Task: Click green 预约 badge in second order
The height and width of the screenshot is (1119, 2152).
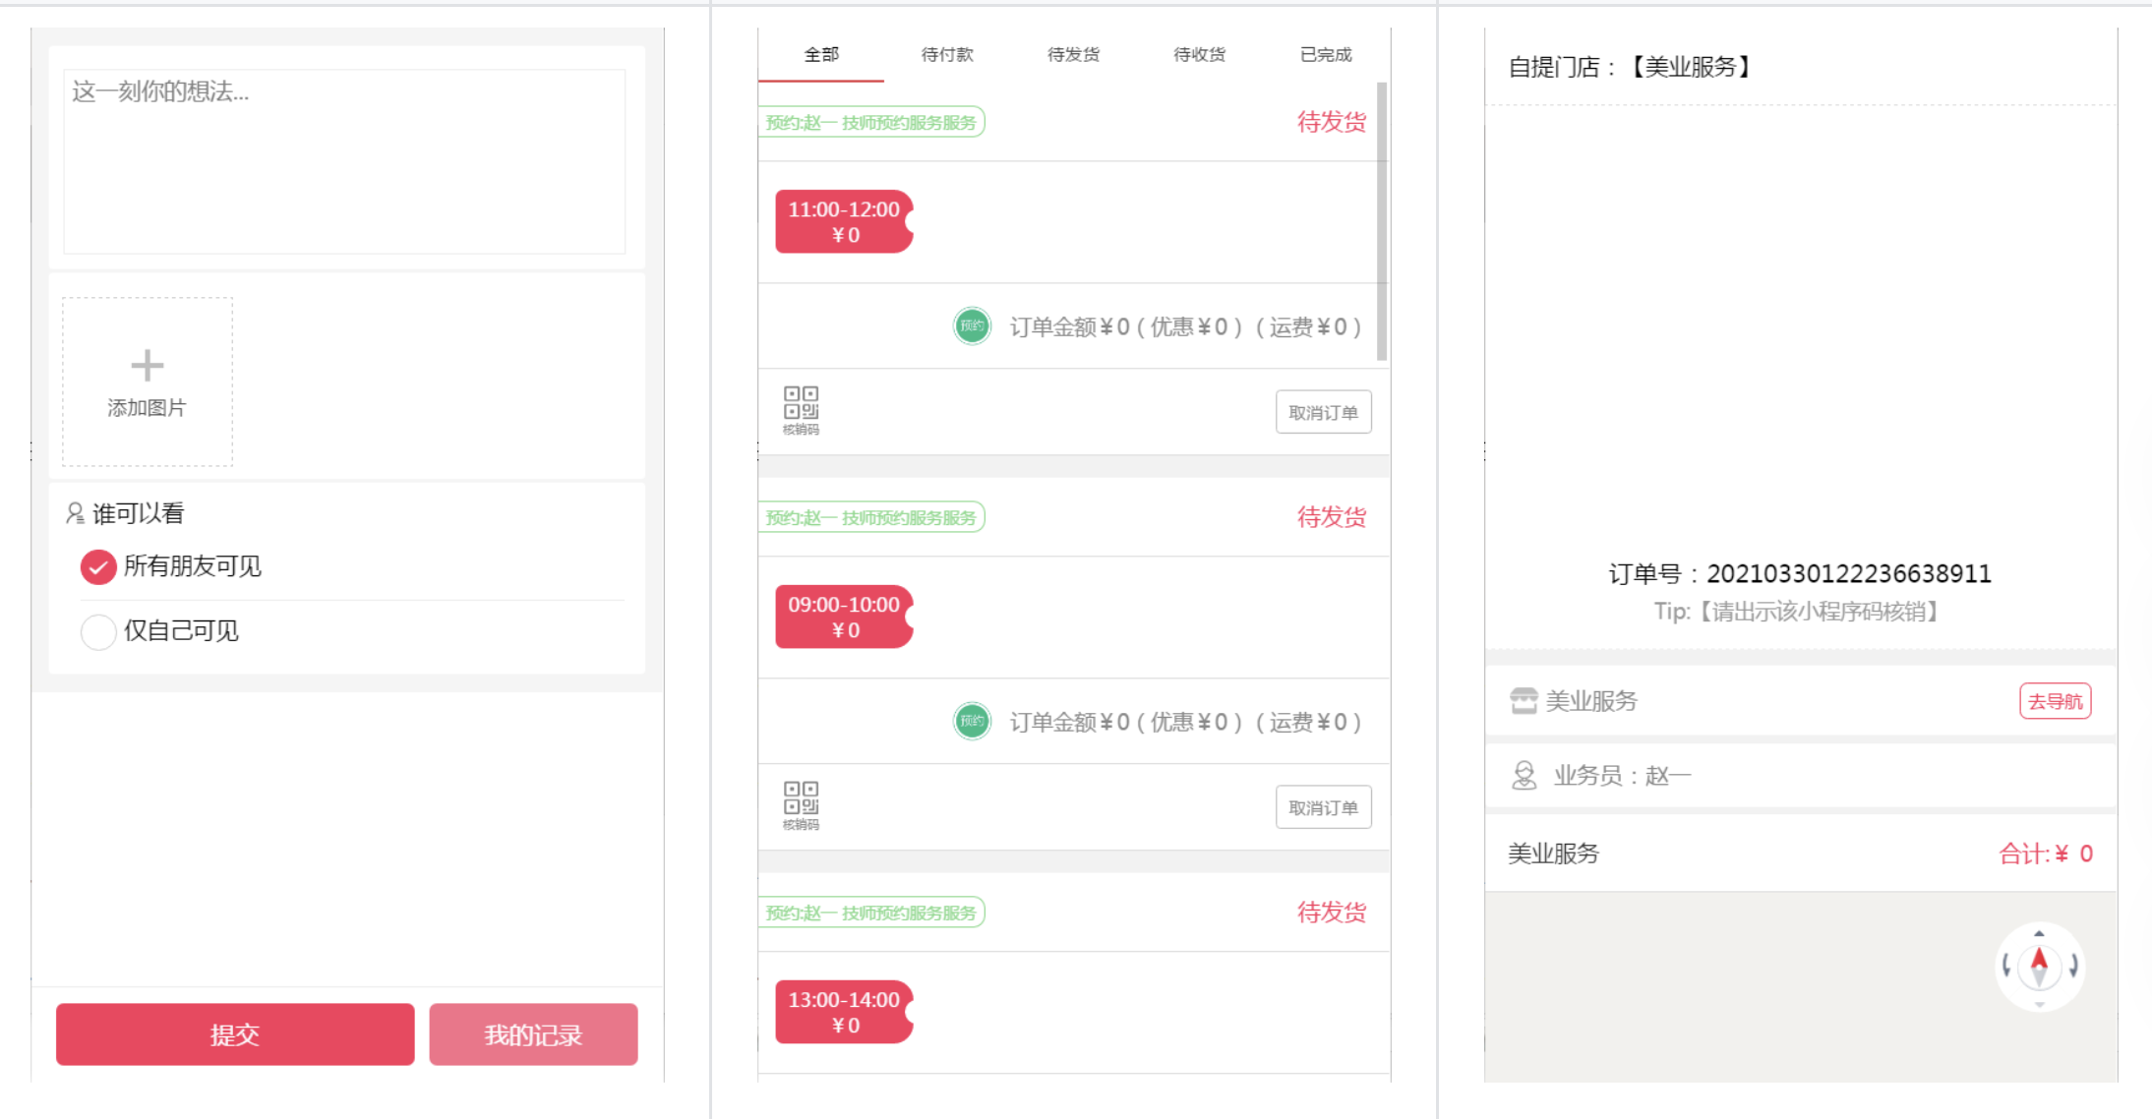Action: pyautogui.click(x=972, y=721)
